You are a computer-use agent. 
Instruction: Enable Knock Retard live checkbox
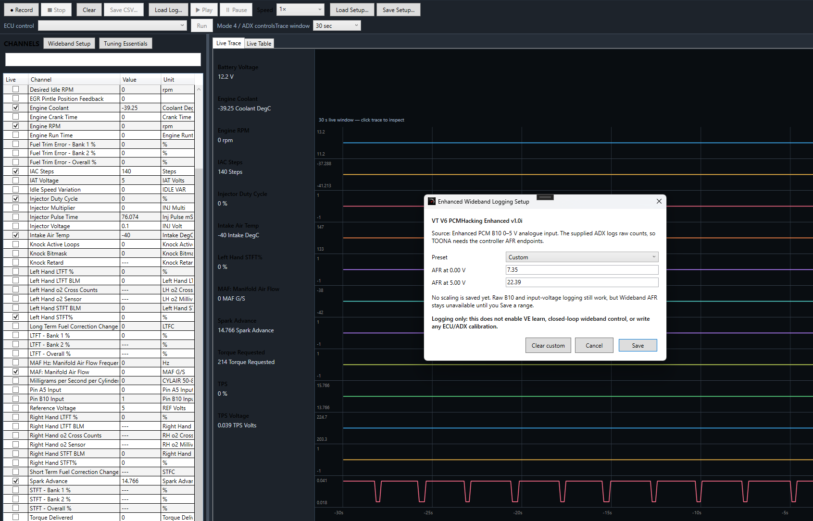(x=16, y=262)
